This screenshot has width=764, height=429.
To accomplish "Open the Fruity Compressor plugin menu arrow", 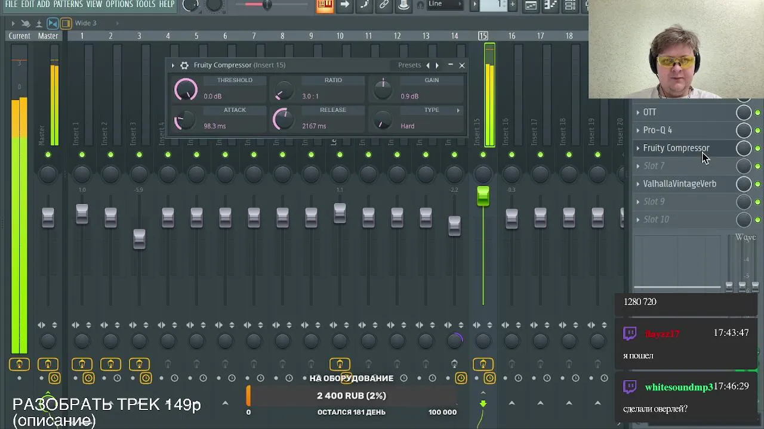I will (173, 65).
